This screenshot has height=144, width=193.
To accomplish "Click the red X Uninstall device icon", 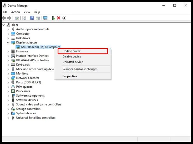I will point(58,18).
